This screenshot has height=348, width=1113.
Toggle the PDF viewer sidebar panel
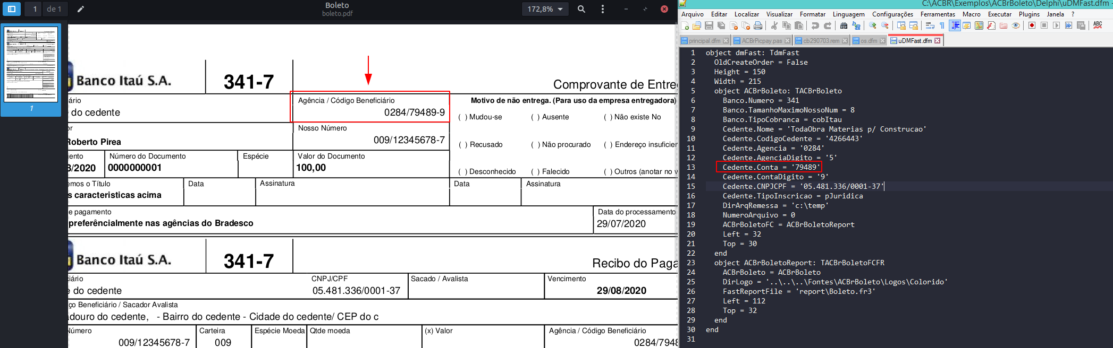pyautogui.click(x=11, y=9)
